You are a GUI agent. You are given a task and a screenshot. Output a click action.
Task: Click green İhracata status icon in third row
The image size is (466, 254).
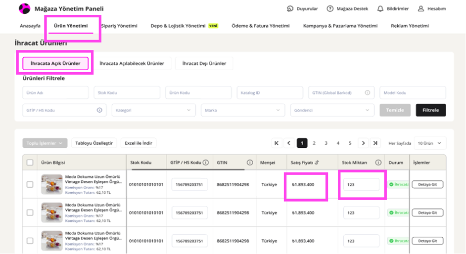[391, 241]
